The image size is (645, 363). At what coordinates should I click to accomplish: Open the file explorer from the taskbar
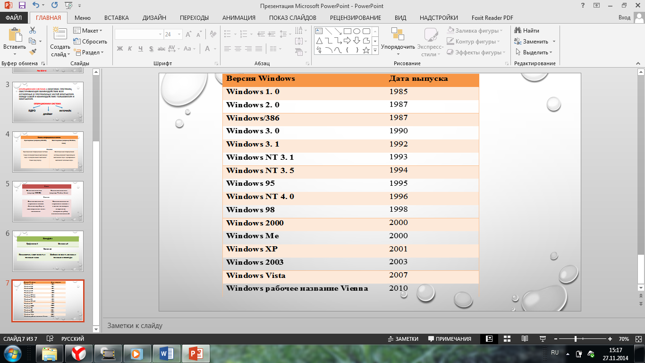[49, 354]
